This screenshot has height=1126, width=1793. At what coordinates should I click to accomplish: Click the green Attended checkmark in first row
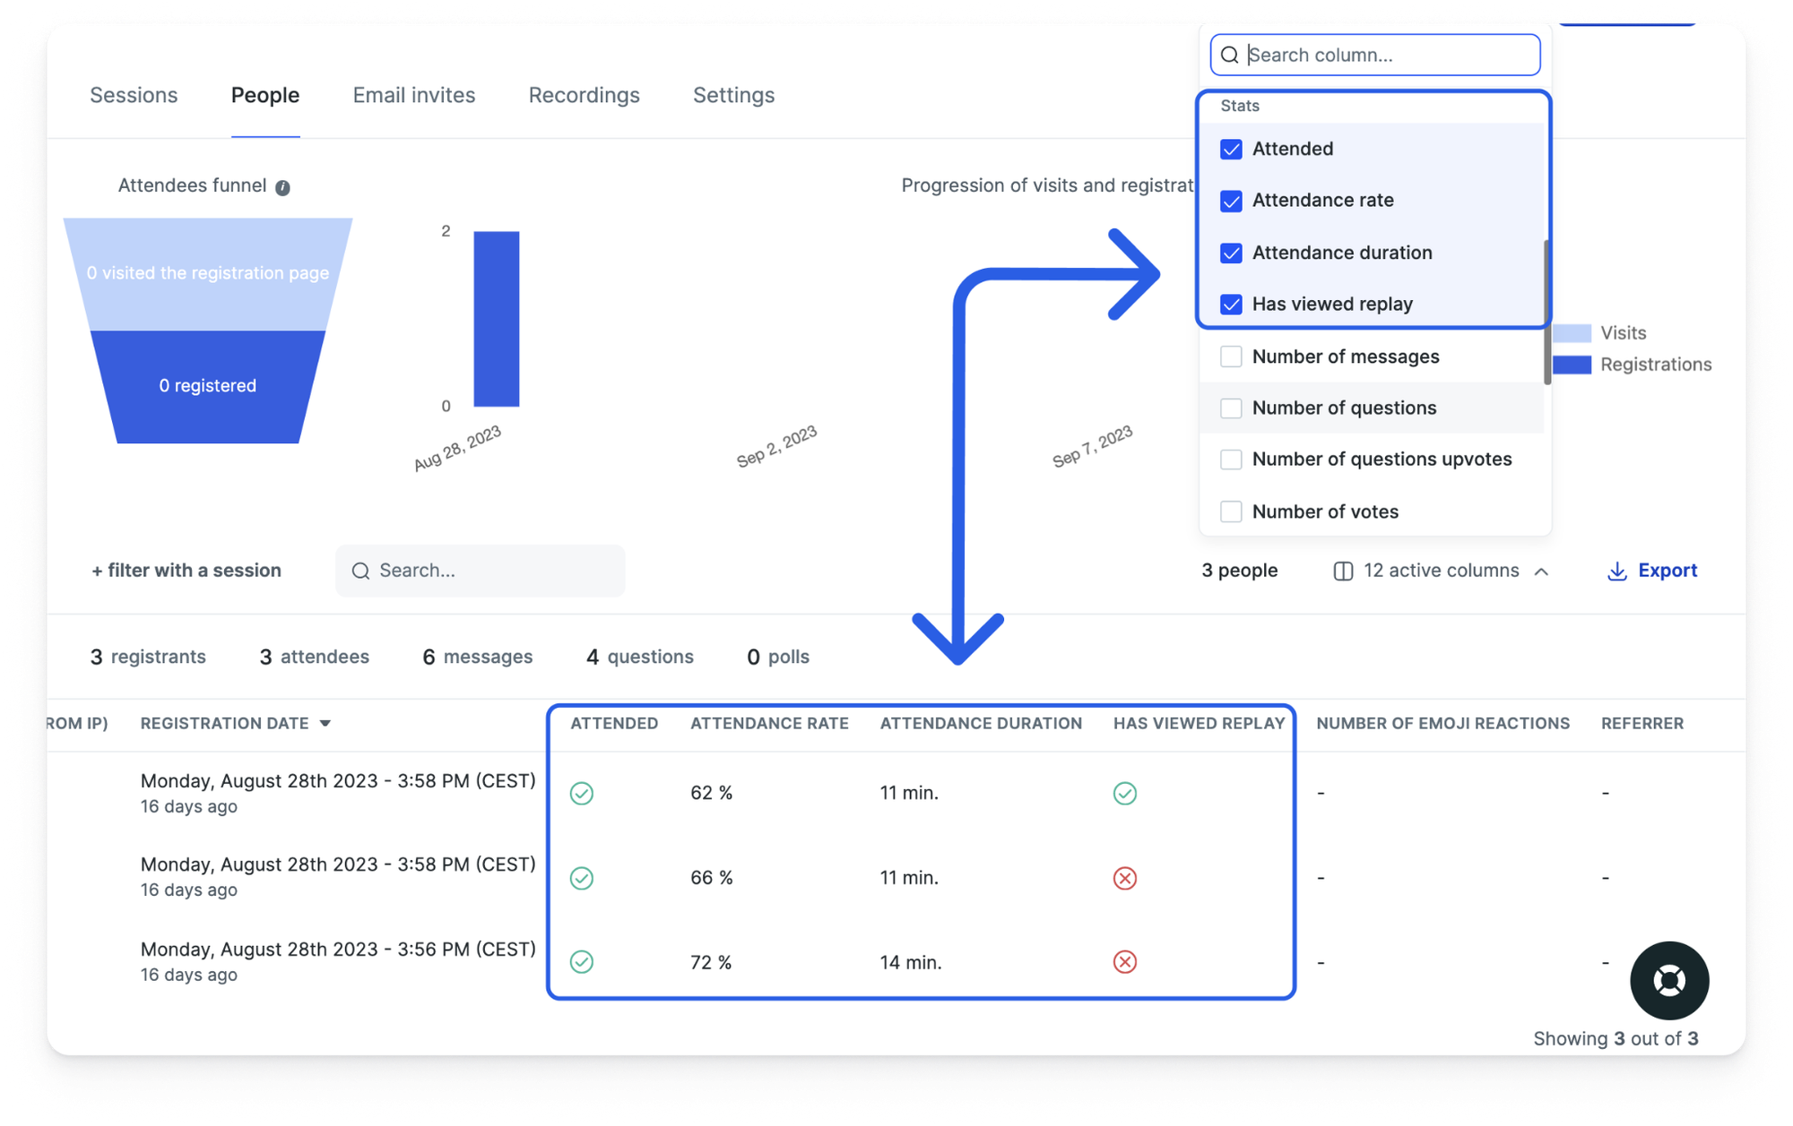(x=581, y=793)
